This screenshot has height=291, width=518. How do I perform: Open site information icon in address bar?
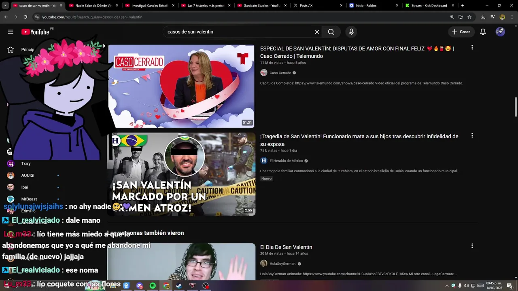[37, 17]
